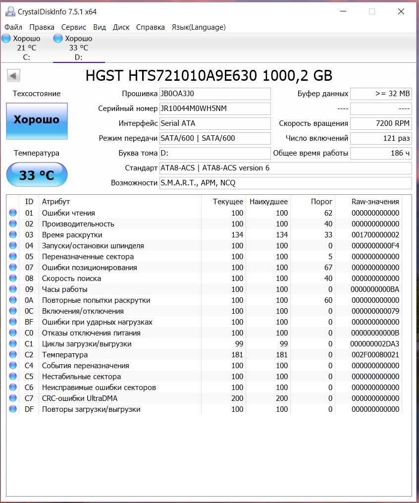Click status orb of Повторные попытки раскрутки row
This screenshot has height=503, width=419.
coord(13,300)
